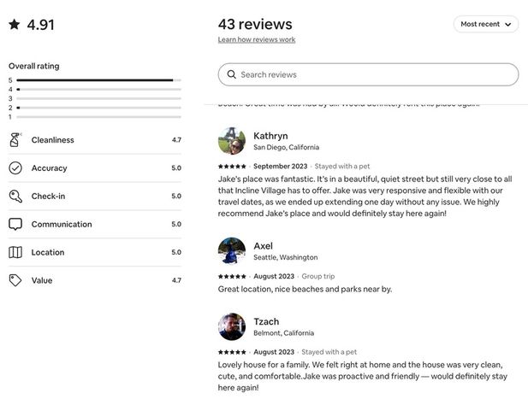Click the magnifying glass search icon

(231, 75)
